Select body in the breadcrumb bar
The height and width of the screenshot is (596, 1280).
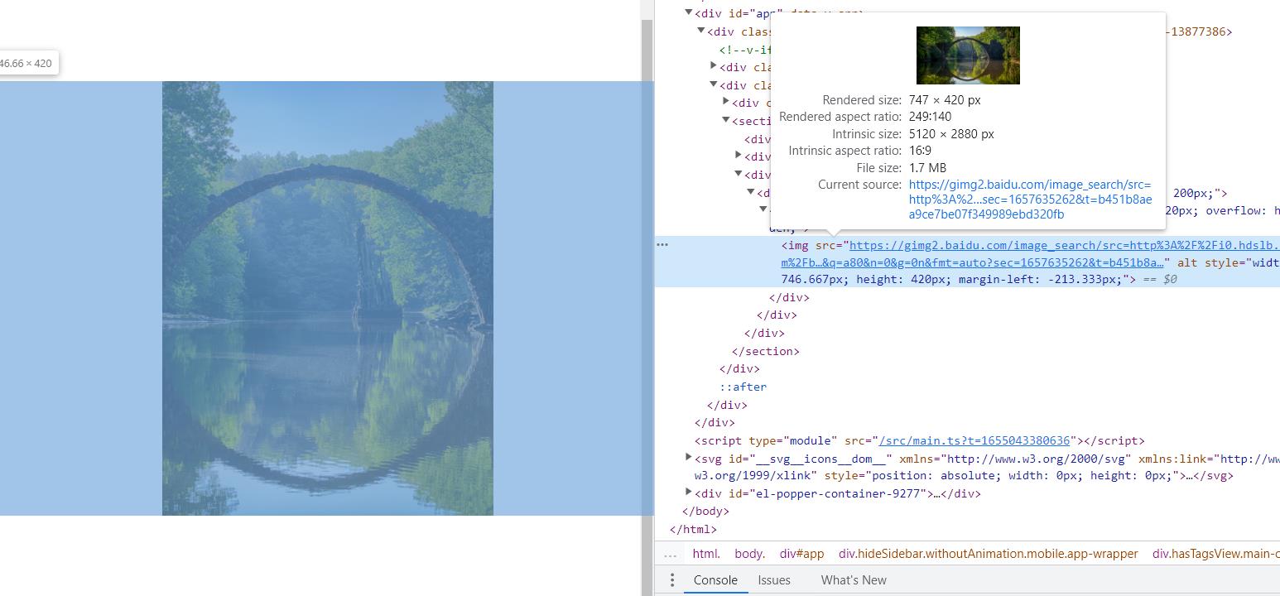749,554
